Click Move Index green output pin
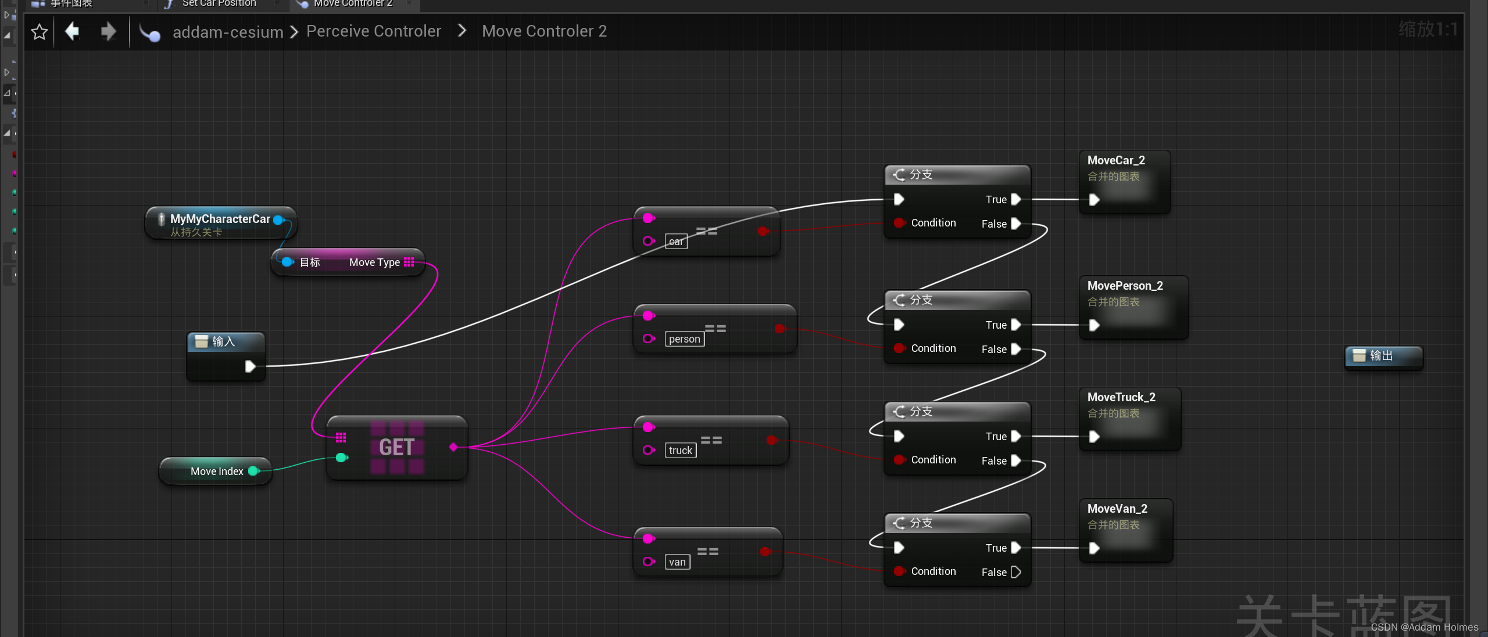The width and height of the screenshot is (1488, 637). [x=253, y=471]
